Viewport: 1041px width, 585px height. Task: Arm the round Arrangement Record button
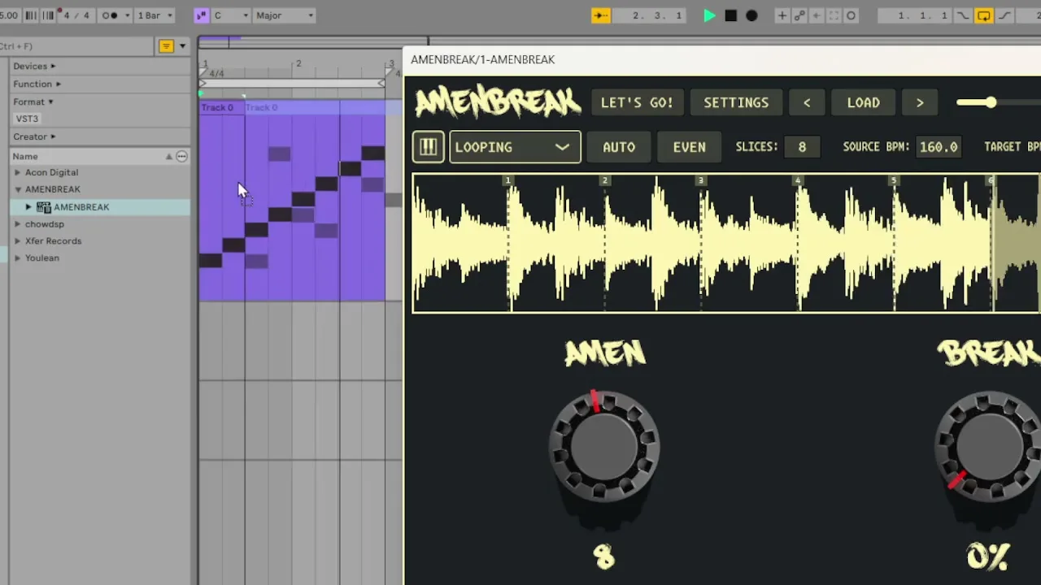click(751, 15)
